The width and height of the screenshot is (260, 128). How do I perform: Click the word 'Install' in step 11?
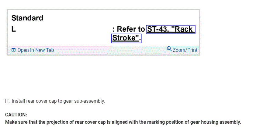point(19,101)
